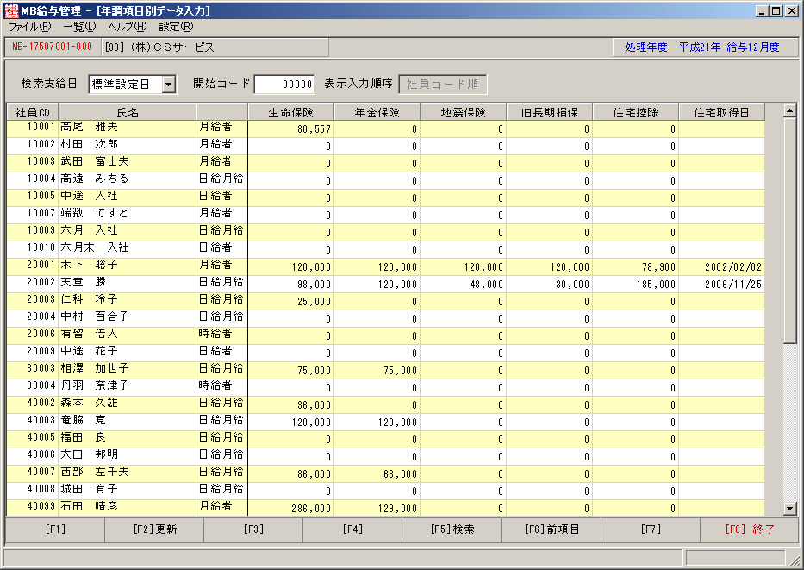804x570 pixels.
Task: Click the 生命保険 column header
Action: (x=290, y=112)
